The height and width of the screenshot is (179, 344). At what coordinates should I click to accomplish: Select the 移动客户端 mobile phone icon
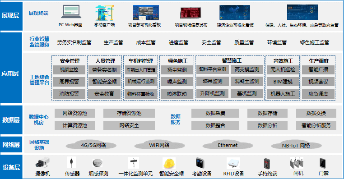[x=105, y=13]
